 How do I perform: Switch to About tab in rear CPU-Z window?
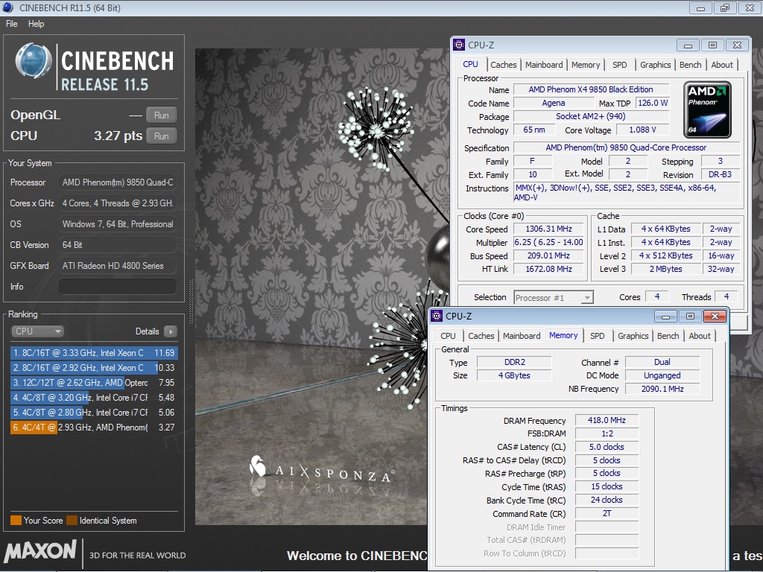tap(721, 65)
